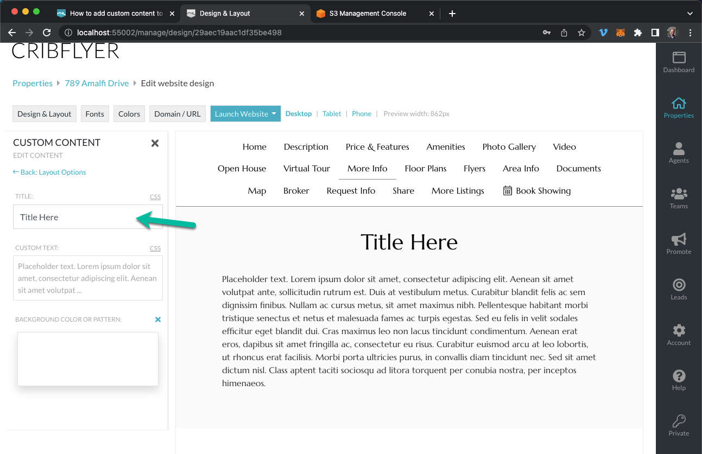
Task: Switch preview to Desktop
Action: coord(299,114)
